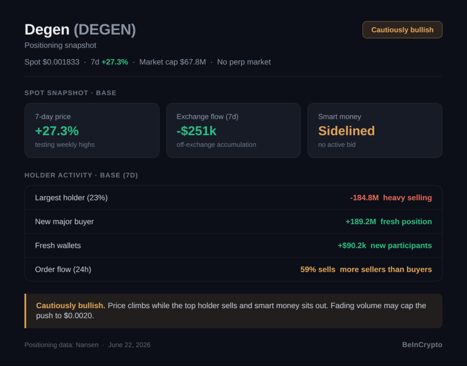Click the Positioning snapshot subtitle
The image size is (467, 366).
[60, 45]
